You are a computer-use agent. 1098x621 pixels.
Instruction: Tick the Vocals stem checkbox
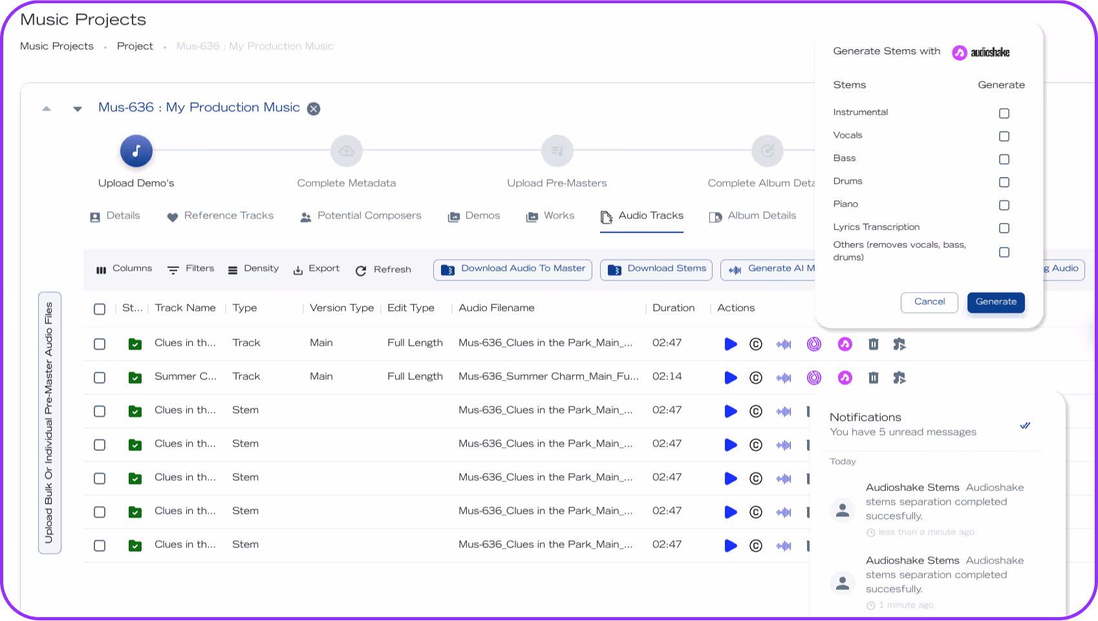[1004, 136]
